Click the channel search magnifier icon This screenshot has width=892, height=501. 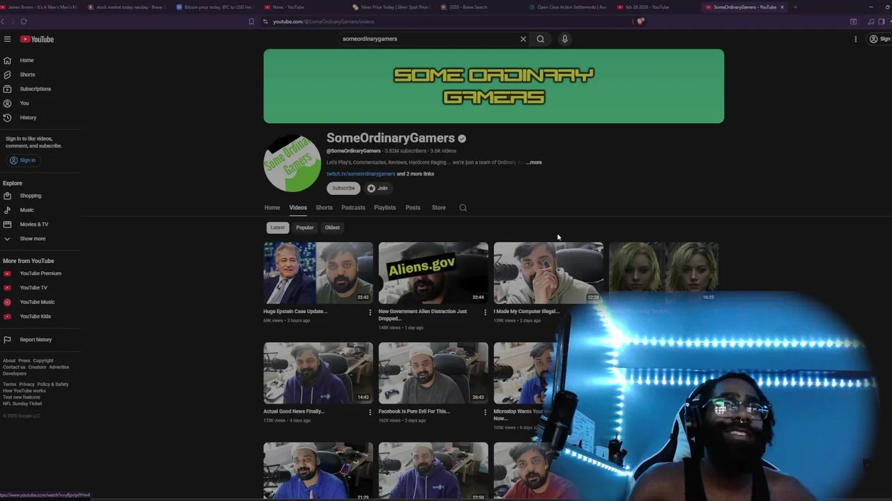463,207
